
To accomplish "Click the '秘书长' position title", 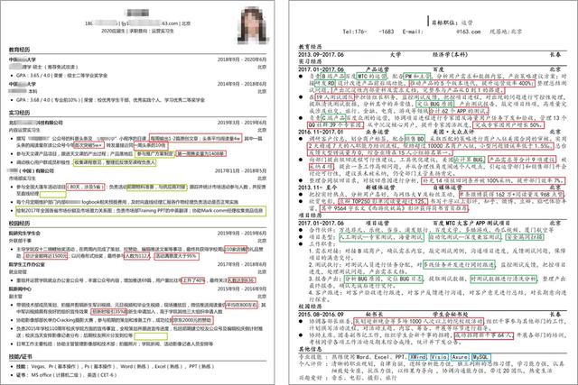I will (374, 315).
